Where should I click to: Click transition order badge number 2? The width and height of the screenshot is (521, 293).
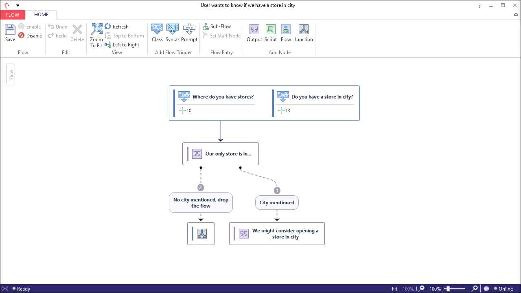coord(200,188)
